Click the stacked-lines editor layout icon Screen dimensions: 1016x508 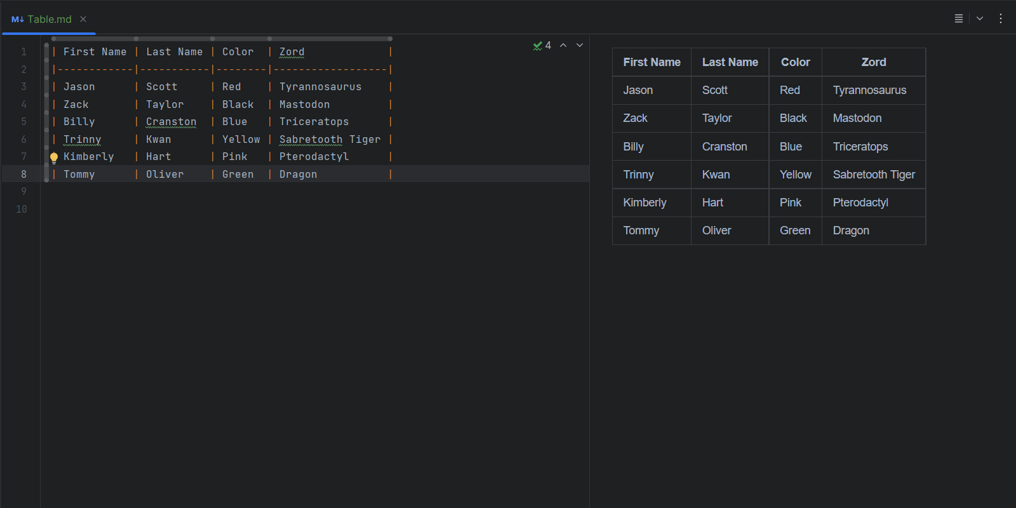pyautogui.click(x=959, y=18)
